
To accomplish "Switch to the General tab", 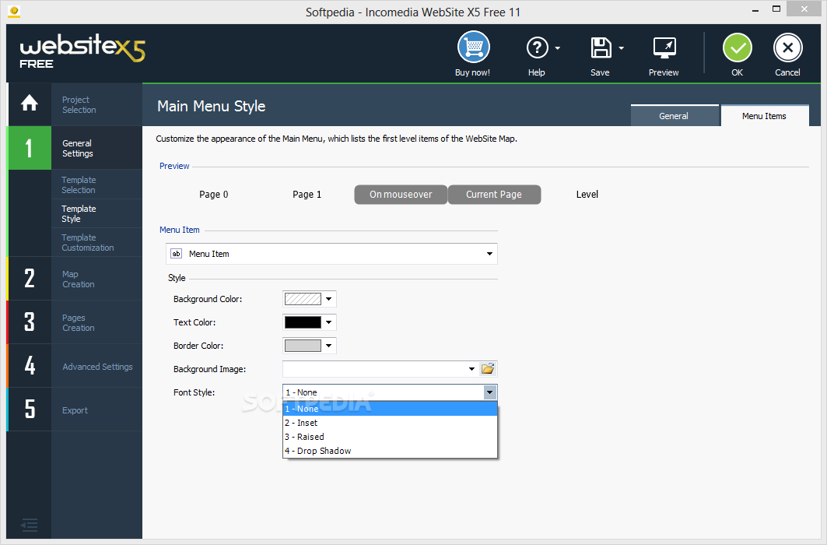I will (x=675, y=115).
